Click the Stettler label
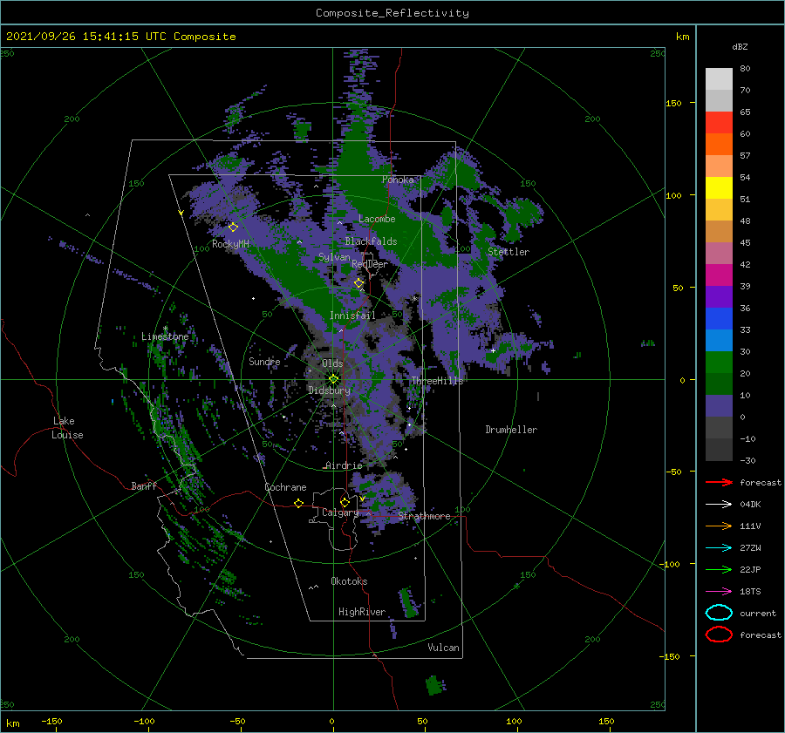Viewport: 785px width, 733px height. click(509, 252)
